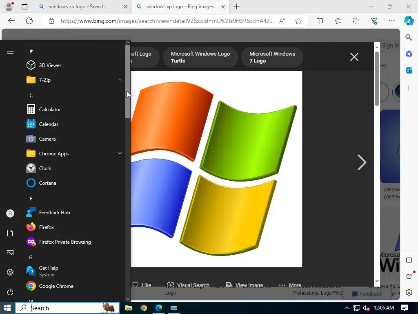Viewport: 418px width, 314px height.
Task: Open the More options menu
Action: tap(290, 285)
